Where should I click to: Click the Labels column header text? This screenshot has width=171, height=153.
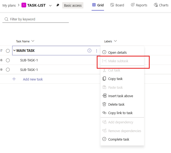pyautogui.click(x=108, y=41)
